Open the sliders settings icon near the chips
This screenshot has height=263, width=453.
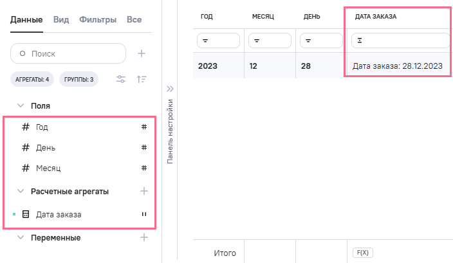121,80
